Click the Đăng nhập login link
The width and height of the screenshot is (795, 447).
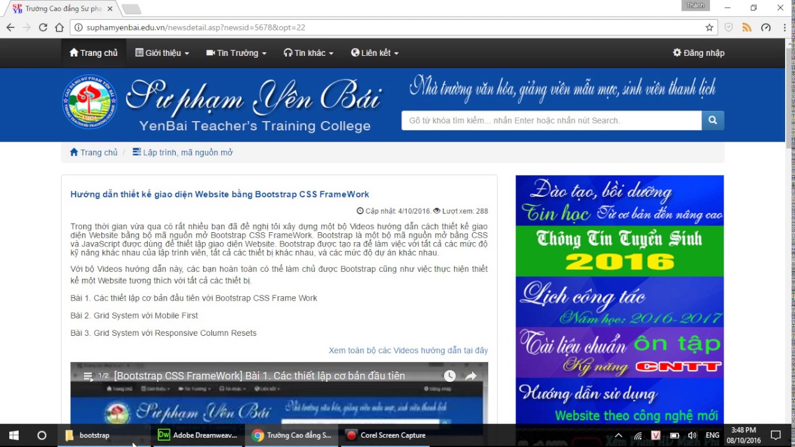coord(699,53)
